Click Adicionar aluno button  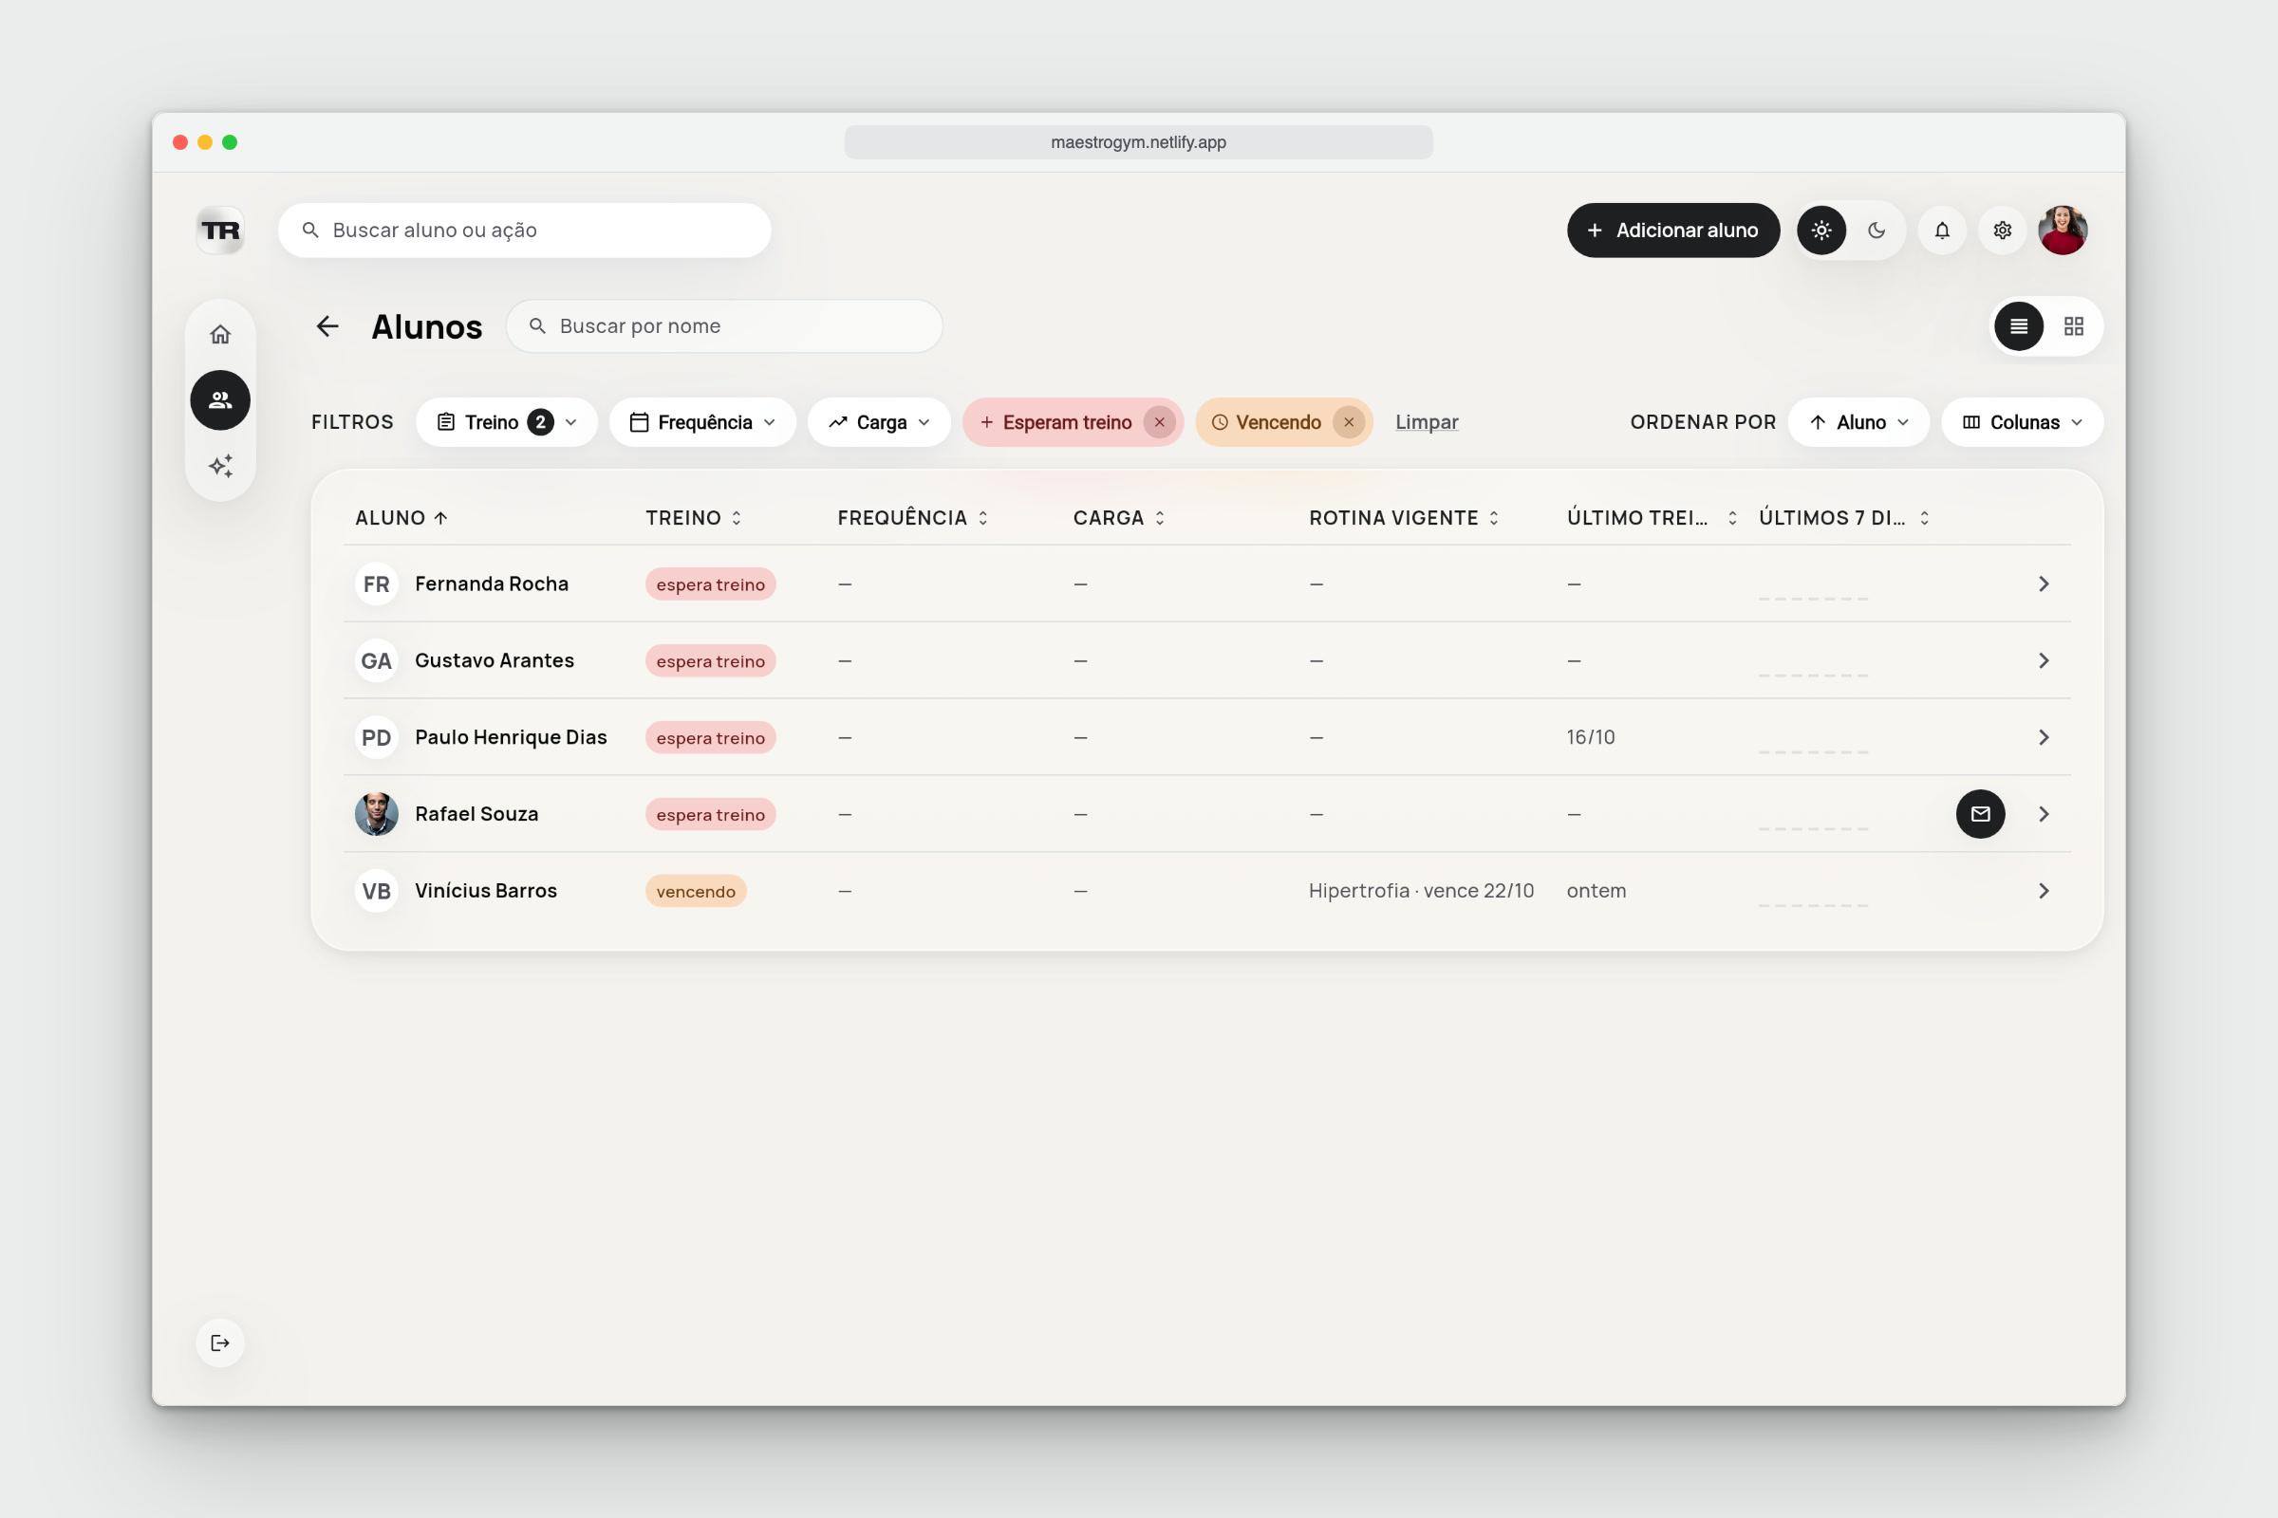1672,231
